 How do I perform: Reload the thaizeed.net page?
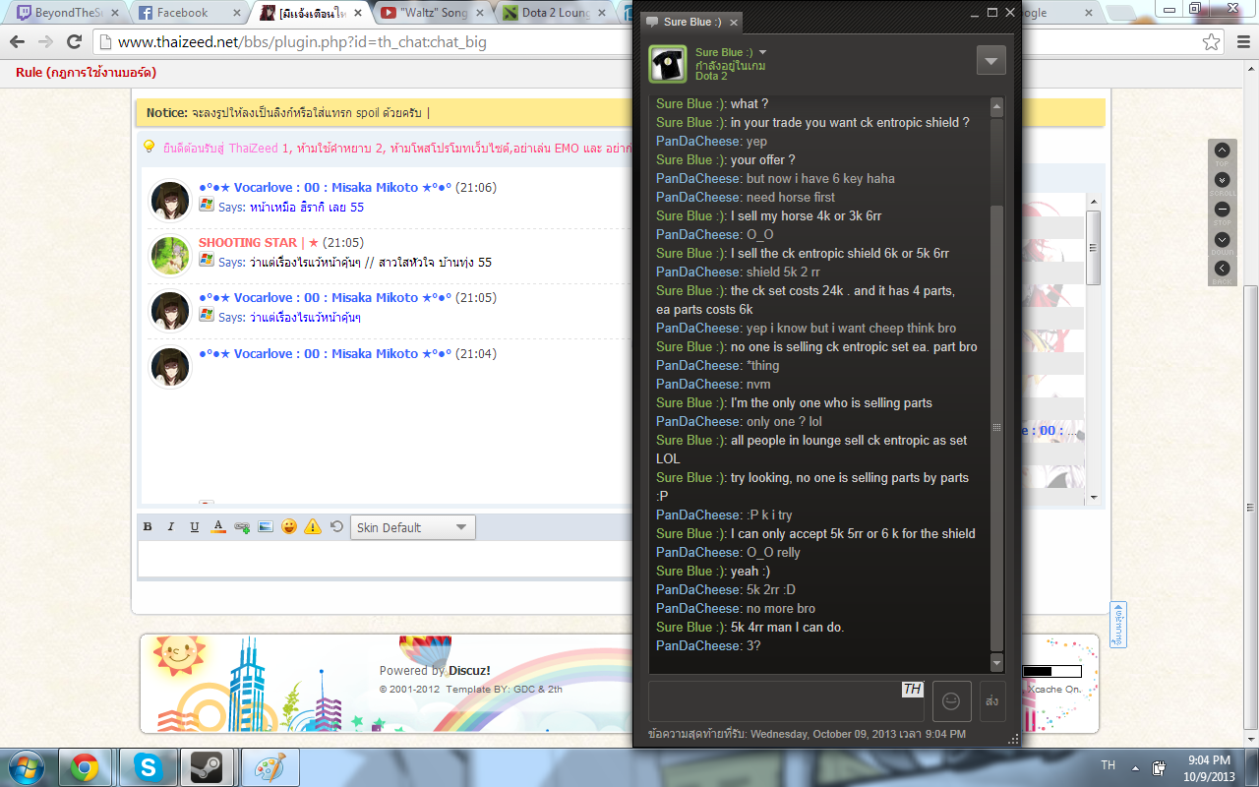coord(74,42)
